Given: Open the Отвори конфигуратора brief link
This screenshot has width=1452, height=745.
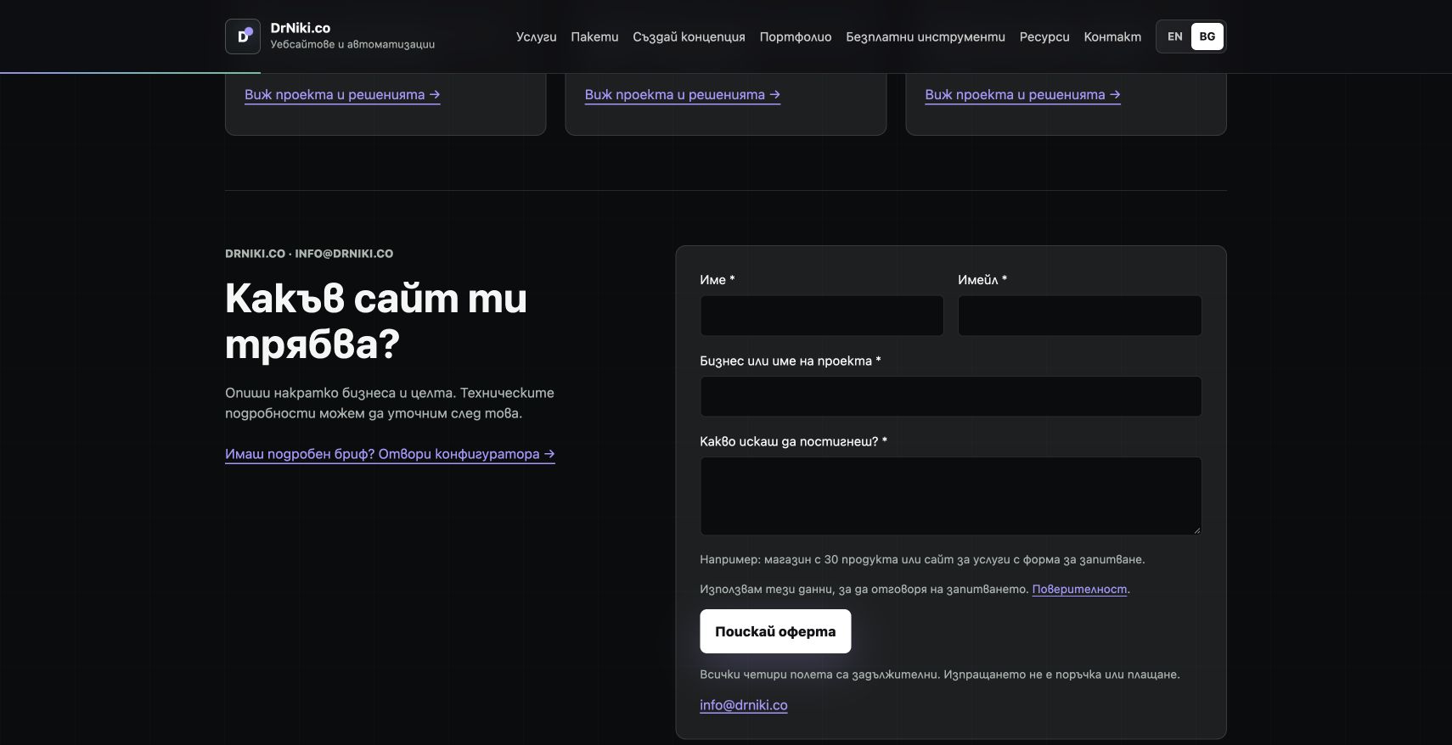Looking at the screenshot, I should coord(390,454).
